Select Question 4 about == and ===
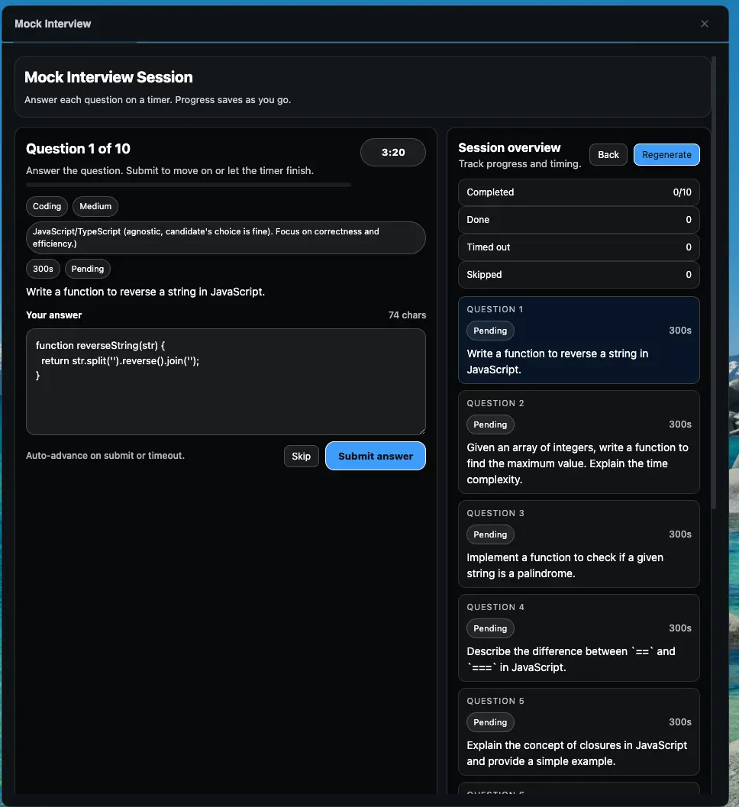The width and height of the screenshot is (739, 807). 578,638
